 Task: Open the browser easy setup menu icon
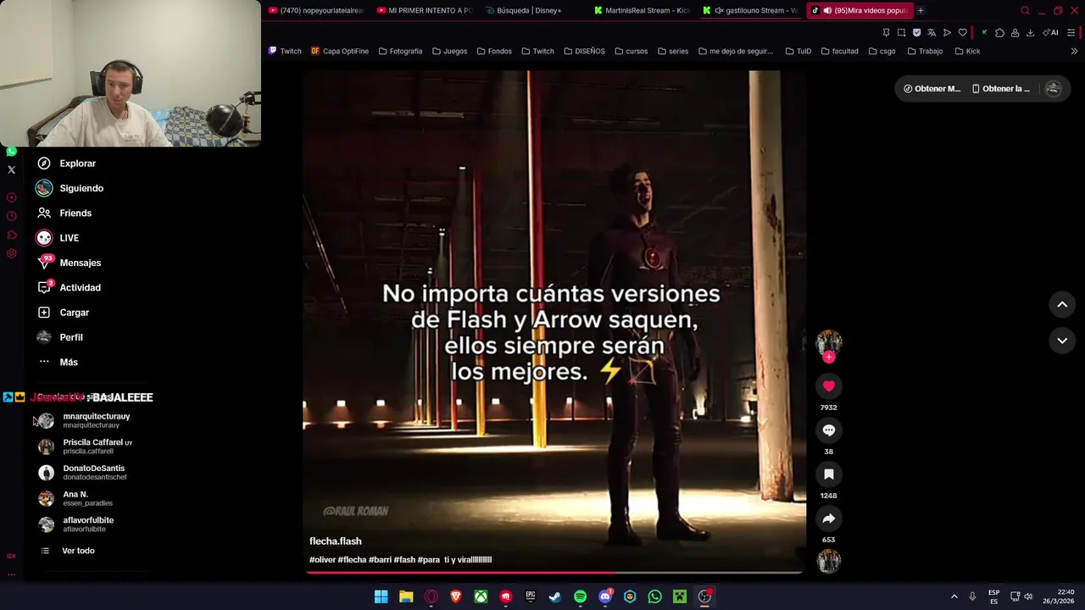pyautogui.click(x=1071, y=32)
